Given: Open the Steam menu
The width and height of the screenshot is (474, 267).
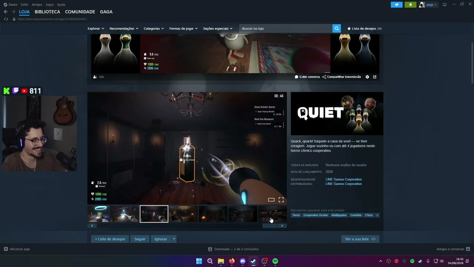Looking at the screenshot, I should (11, 4).
